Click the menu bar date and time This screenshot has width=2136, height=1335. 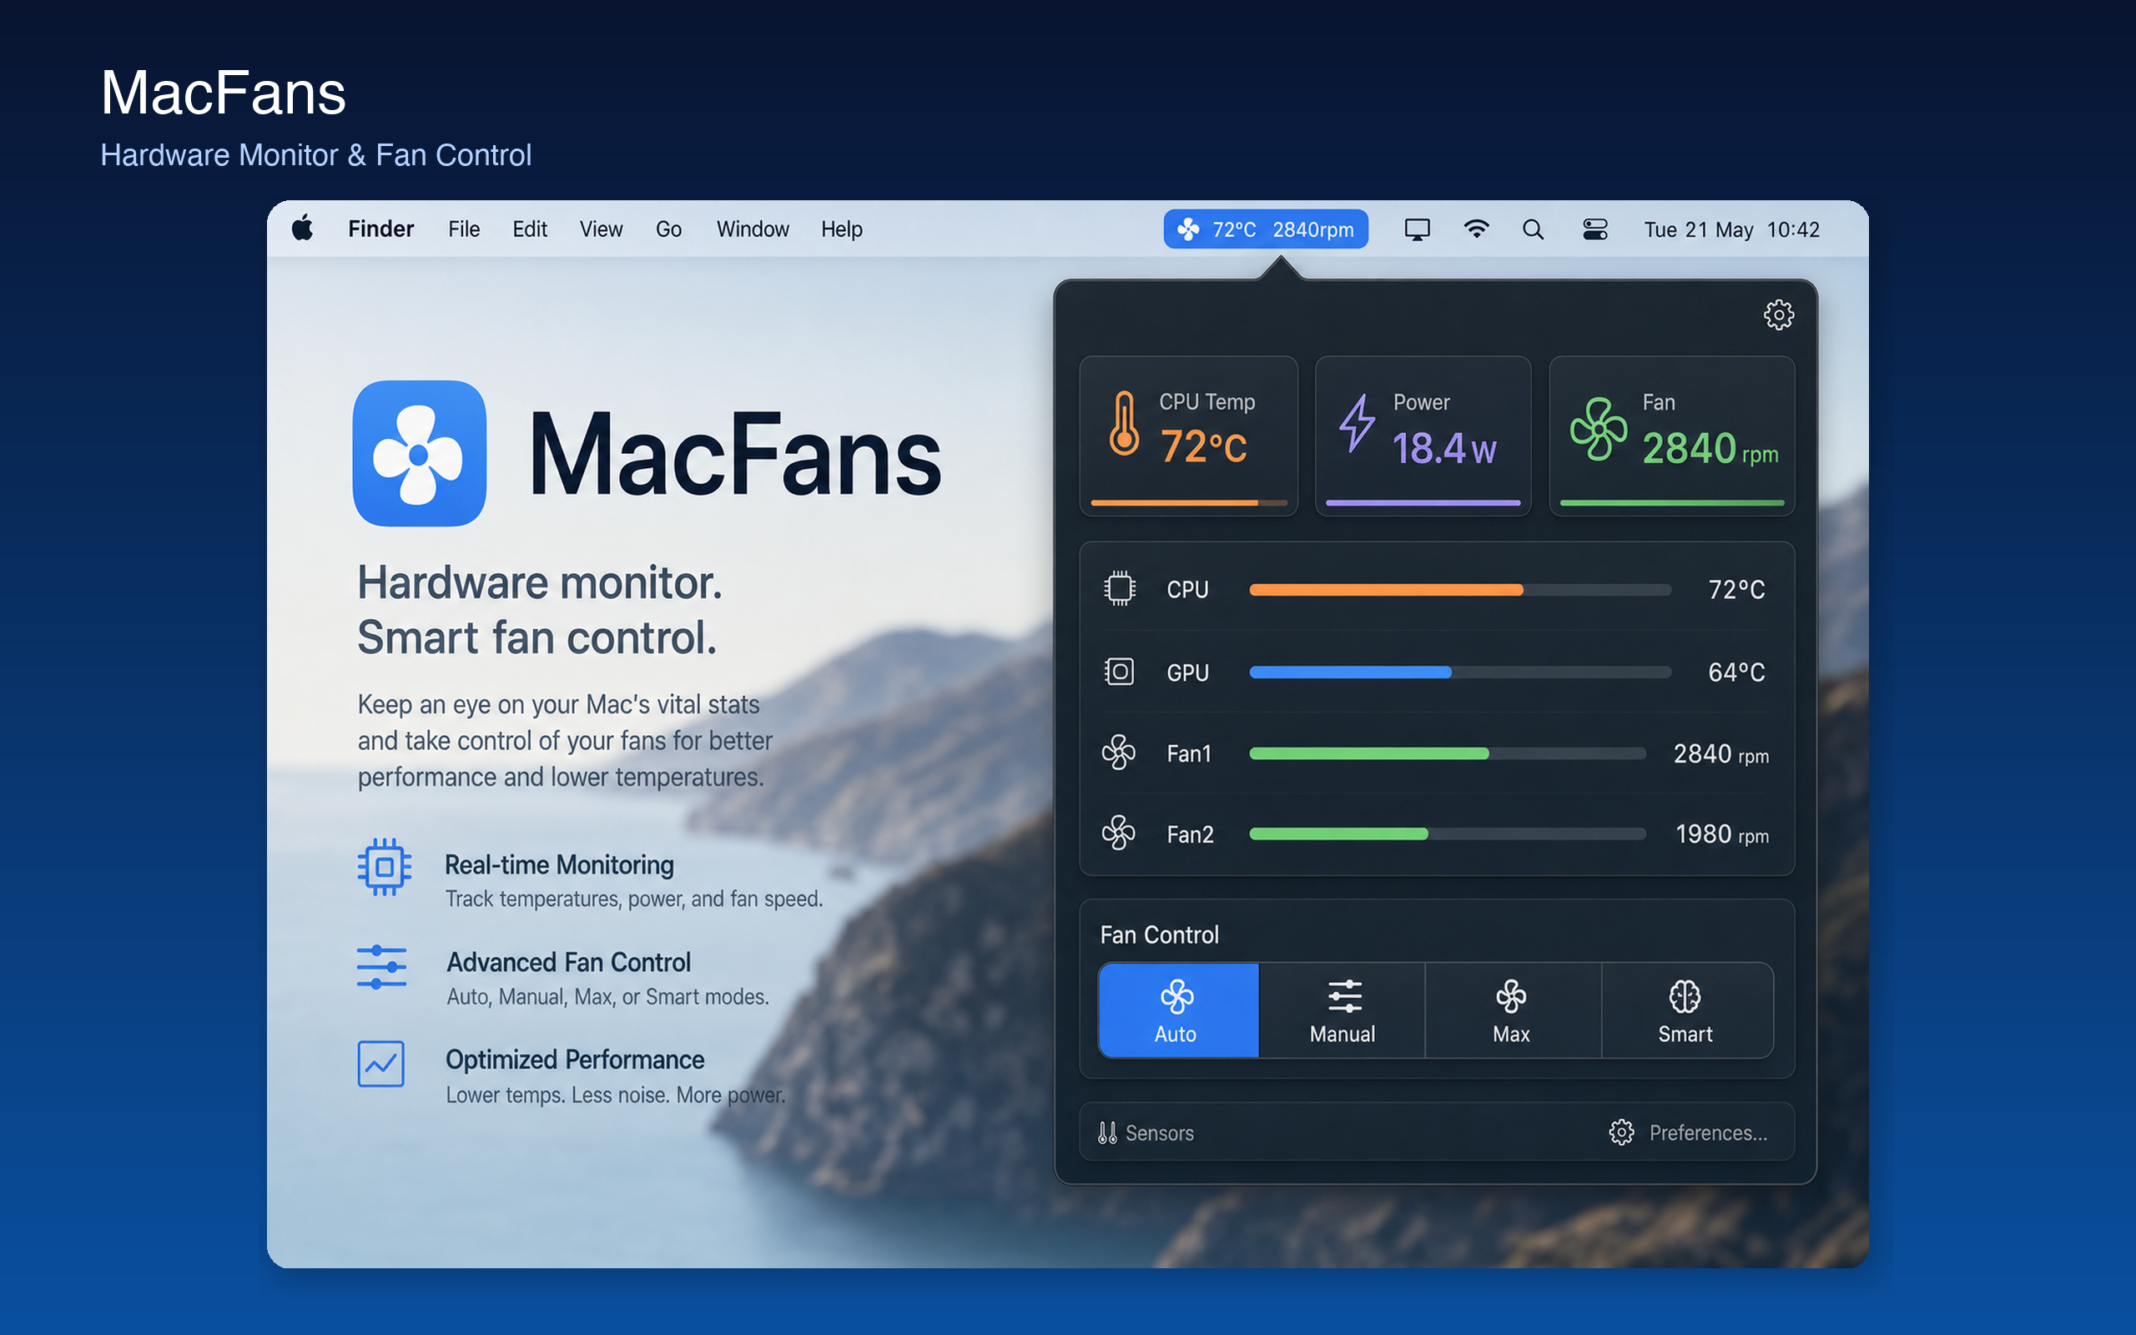click(x=1730, y=229)
